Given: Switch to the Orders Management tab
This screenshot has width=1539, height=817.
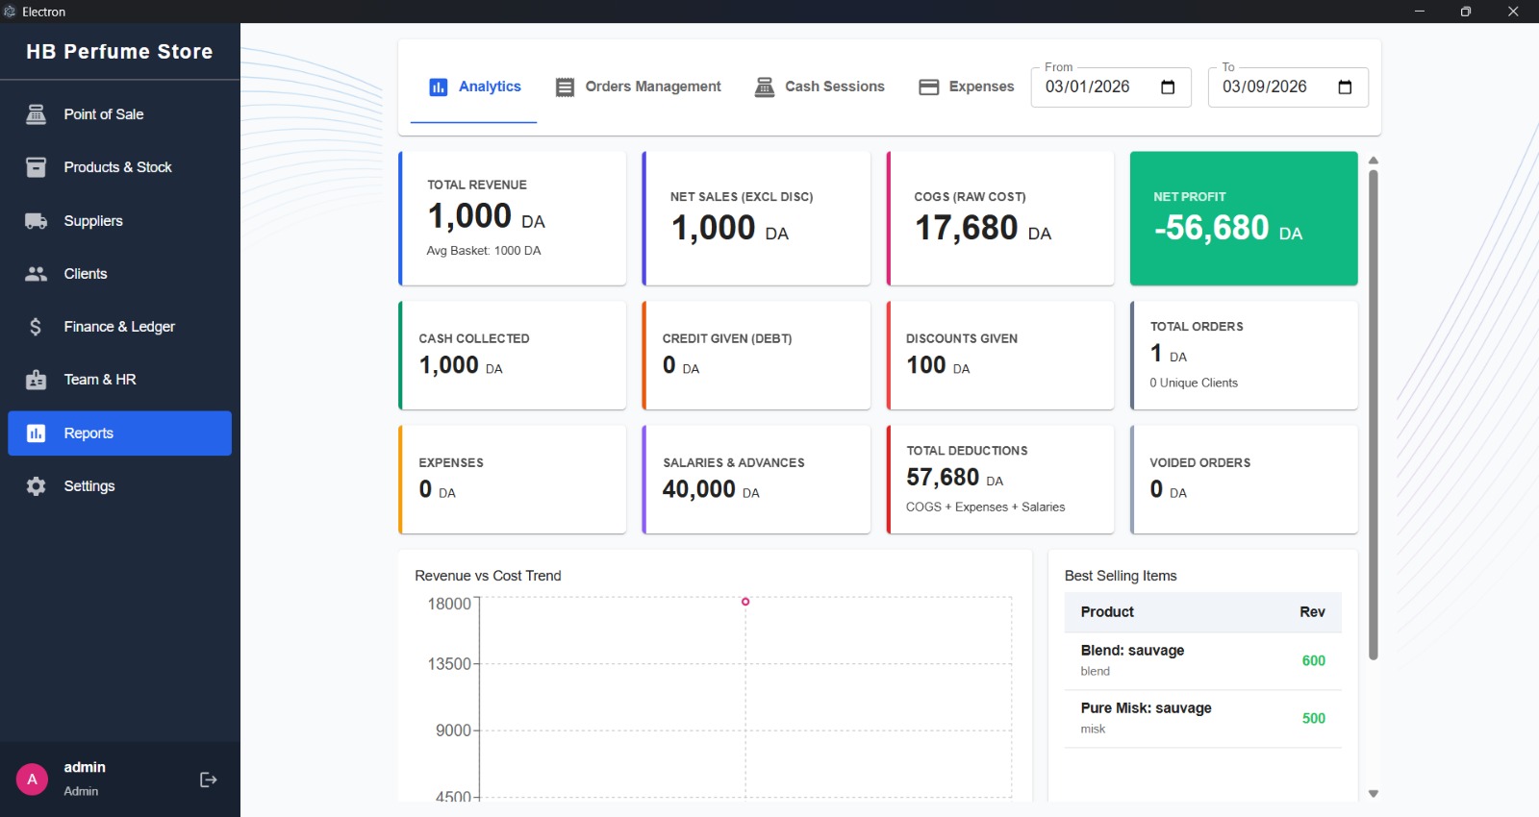Looking at the screenshot, I should 639,87.
